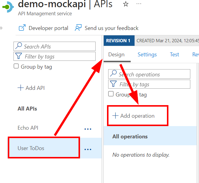Screen dimensions: 199x183
Task: Open the more options ellipsis in page title
Action: point(139,4)
